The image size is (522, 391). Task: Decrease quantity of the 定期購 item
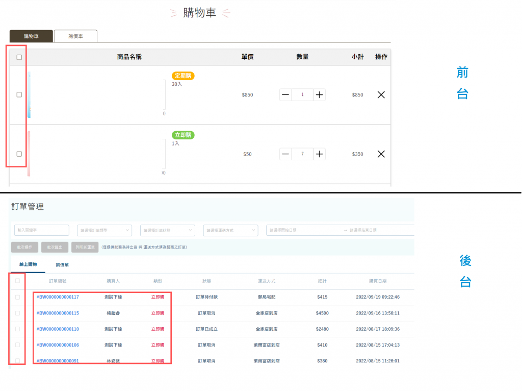[x=285, y=94]
